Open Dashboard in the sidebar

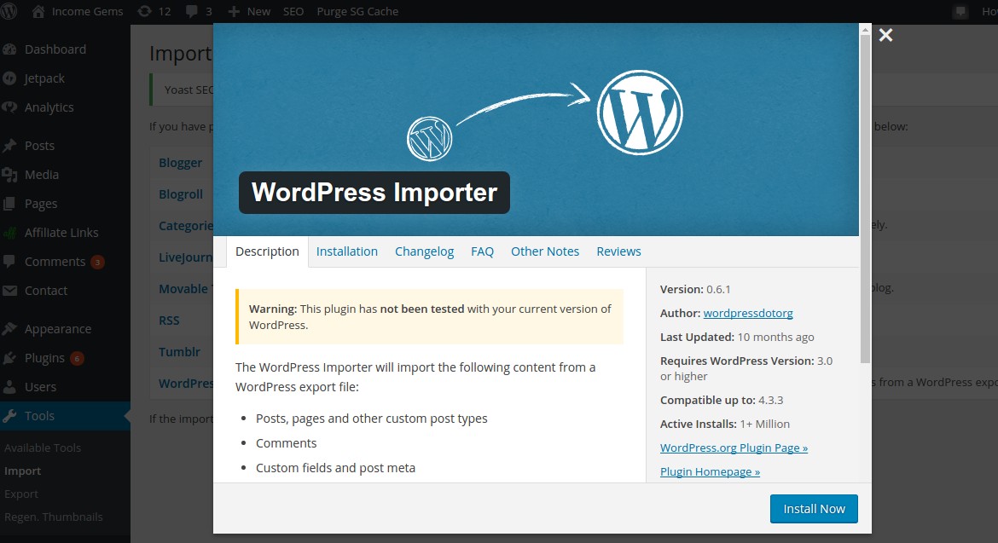55,49
